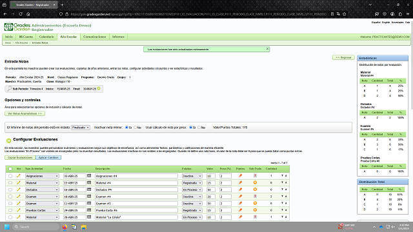Open the report status dropdown showing Finalizado
413x232 pixels.
[81, 128]
